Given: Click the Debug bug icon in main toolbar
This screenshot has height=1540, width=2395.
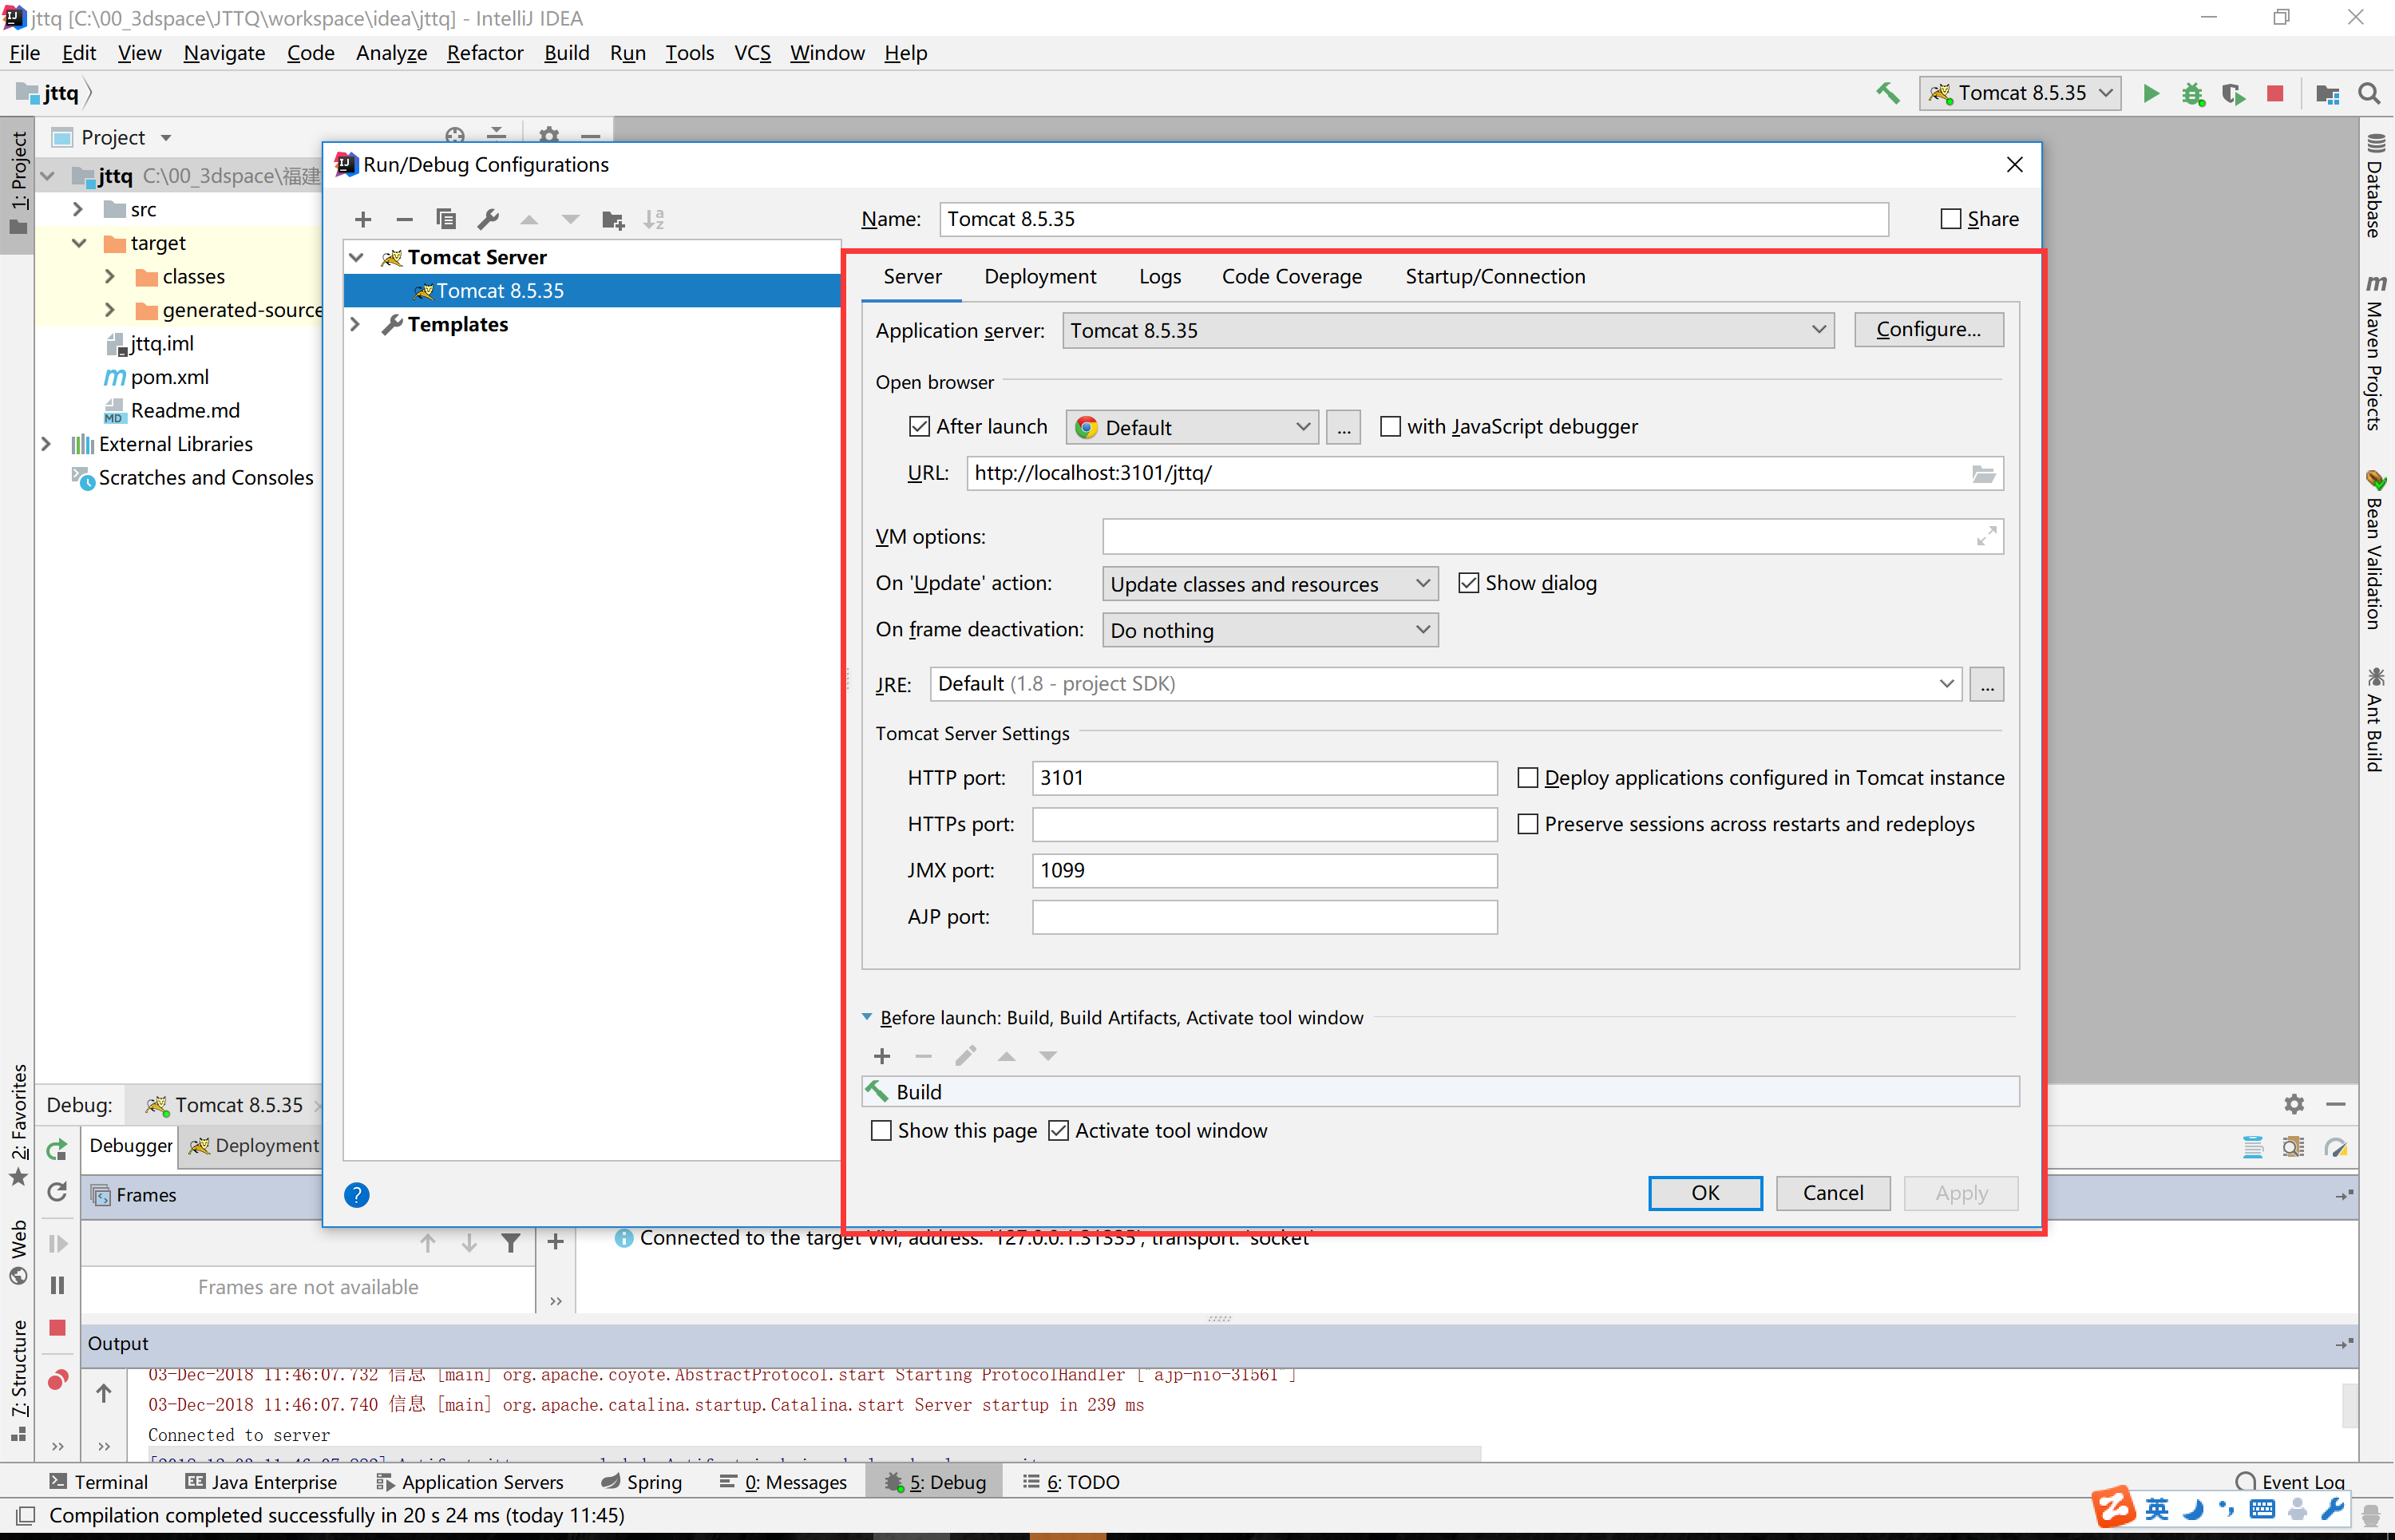Looking at the screenshot, I should [x=2193, y=94].
